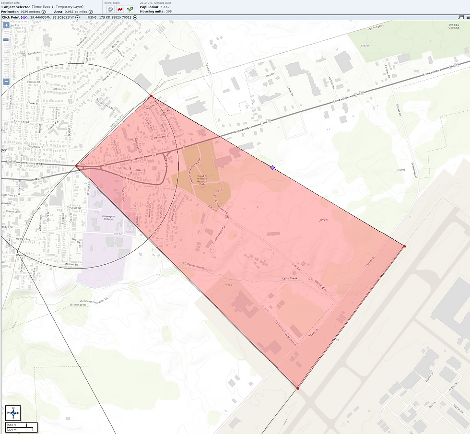470x434 pixels.
Task: Click the '2010 U.S. Census Data' heading
Action: click(x=155, y=3)
